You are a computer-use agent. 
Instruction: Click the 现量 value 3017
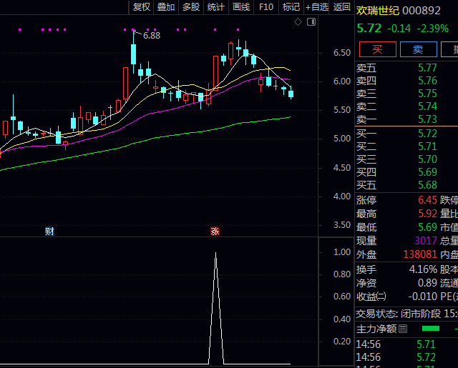426,241
